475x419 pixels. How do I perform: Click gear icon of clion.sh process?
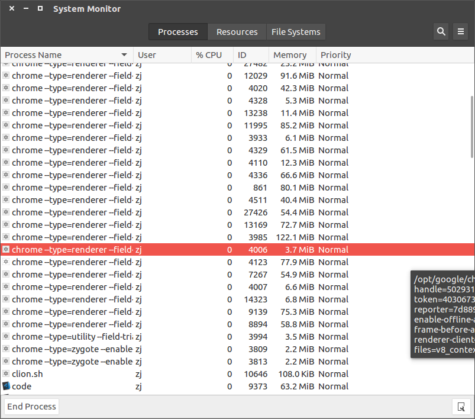point(6,373)
